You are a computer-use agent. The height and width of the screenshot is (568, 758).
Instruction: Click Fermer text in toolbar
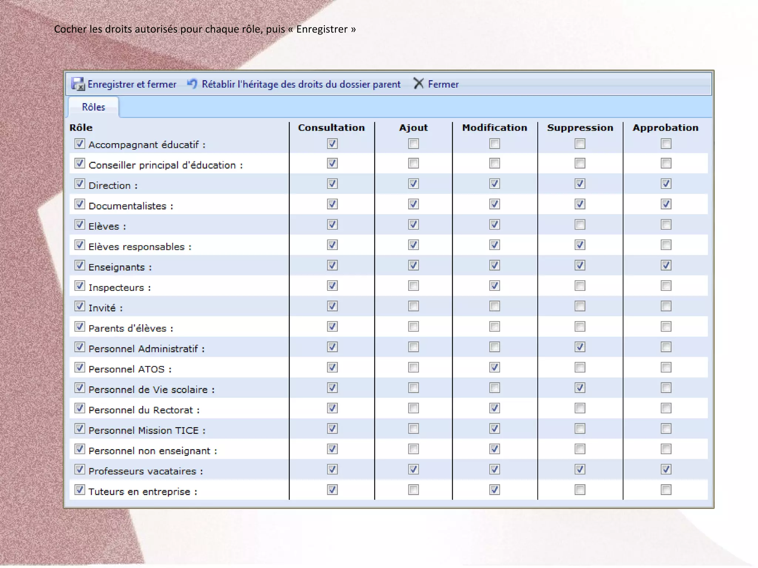coord(443,84)
